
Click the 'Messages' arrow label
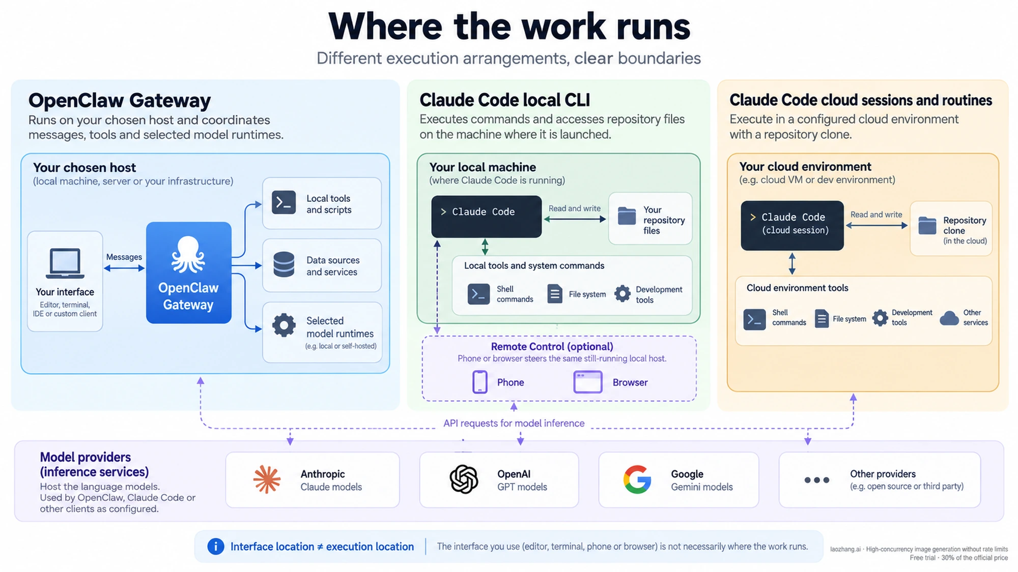point(124,257)
